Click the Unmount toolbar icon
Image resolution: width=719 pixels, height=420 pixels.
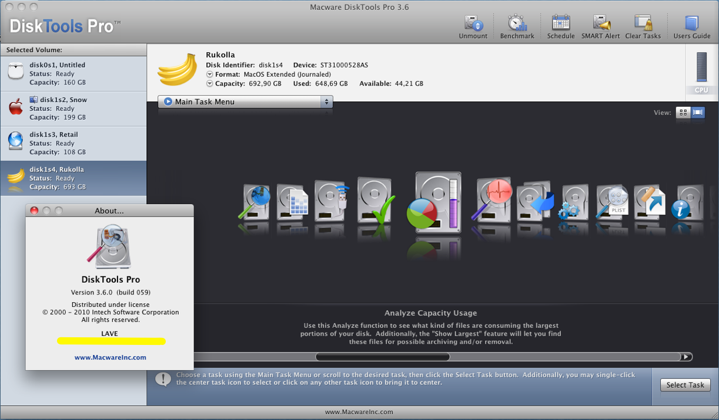click(x=473, y=23)
